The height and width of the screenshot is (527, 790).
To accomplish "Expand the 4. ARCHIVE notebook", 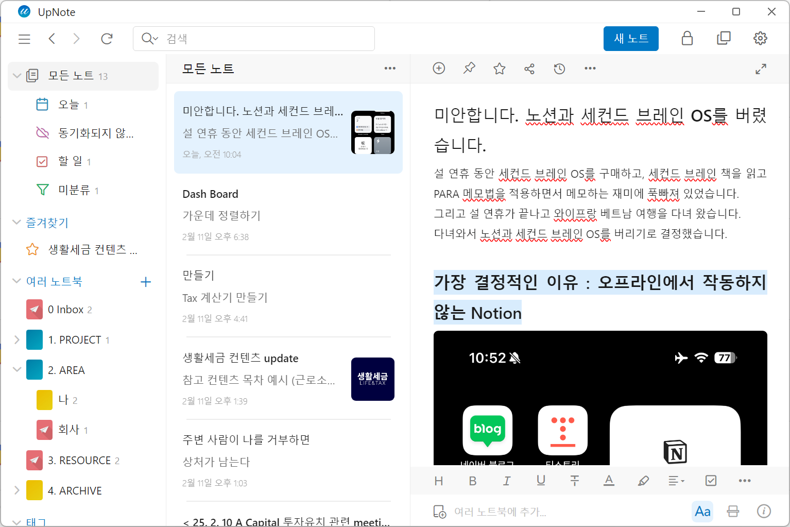I will (16, 490).
